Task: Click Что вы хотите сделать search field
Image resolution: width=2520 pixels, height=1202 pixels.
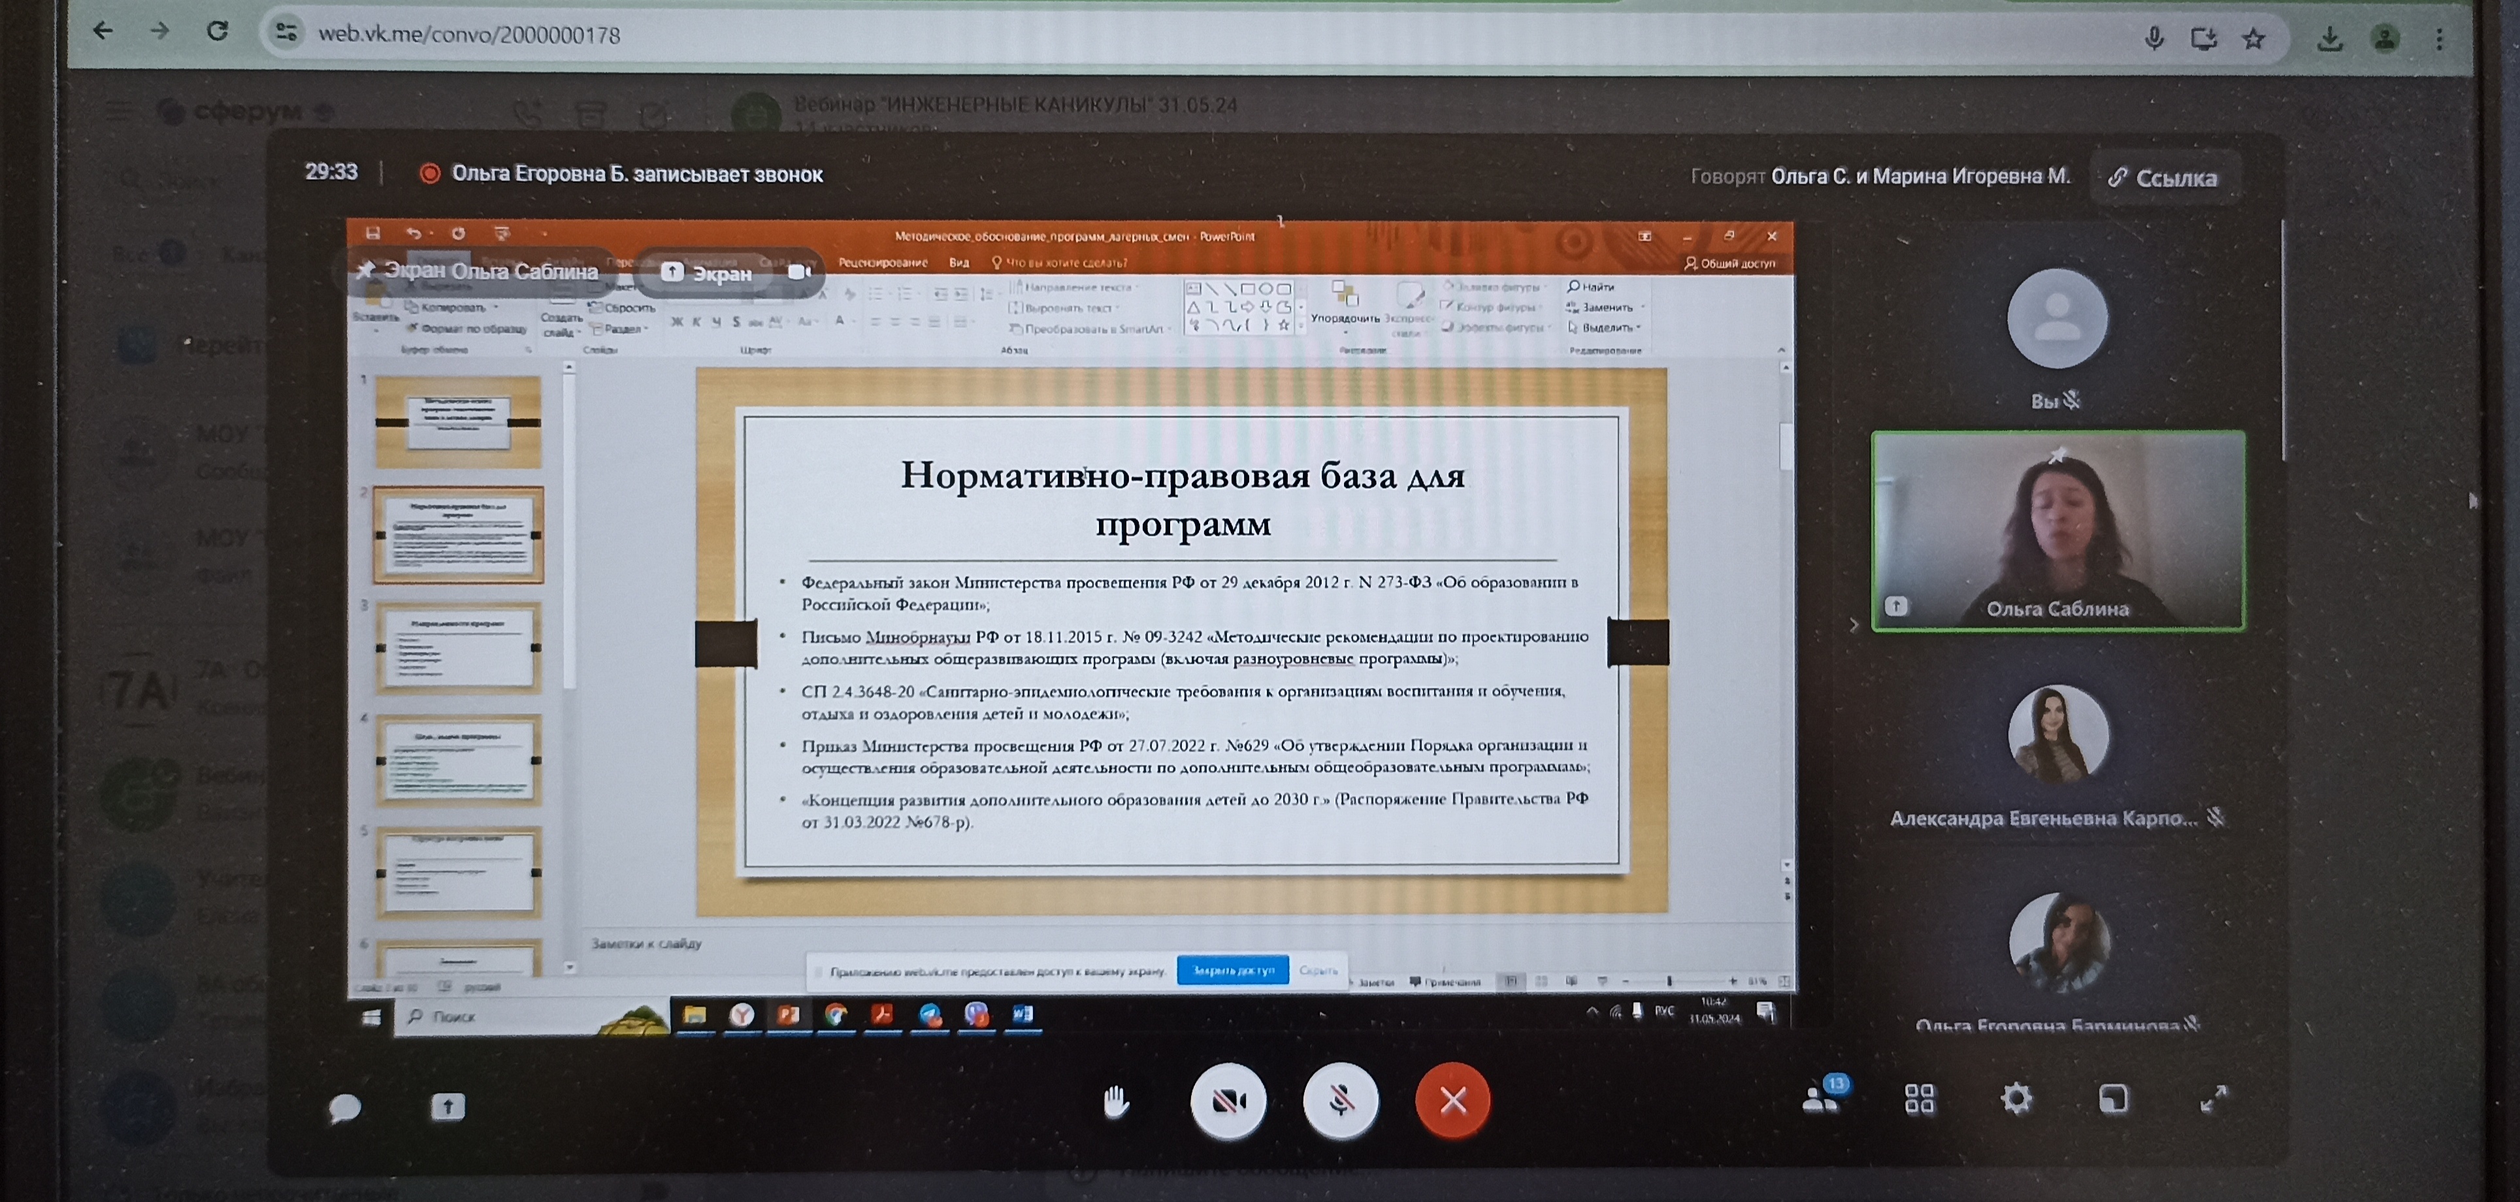Action: (1060, 262)
